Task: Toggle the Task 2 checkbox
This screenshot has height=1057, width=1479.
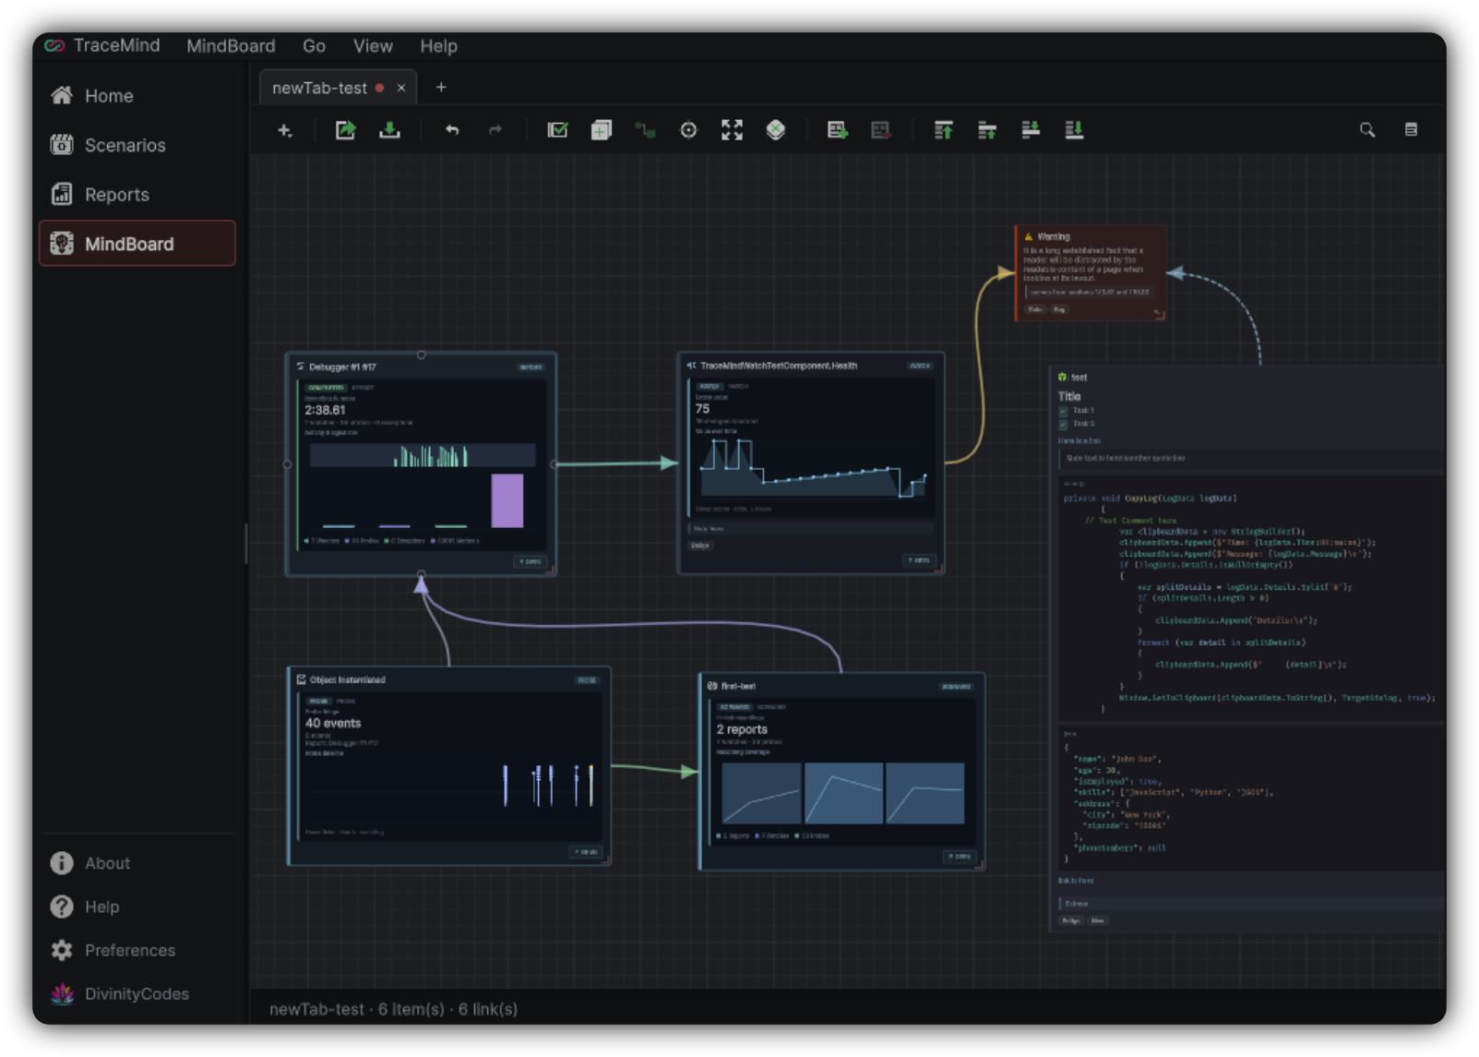Action: coord(1063,424)
